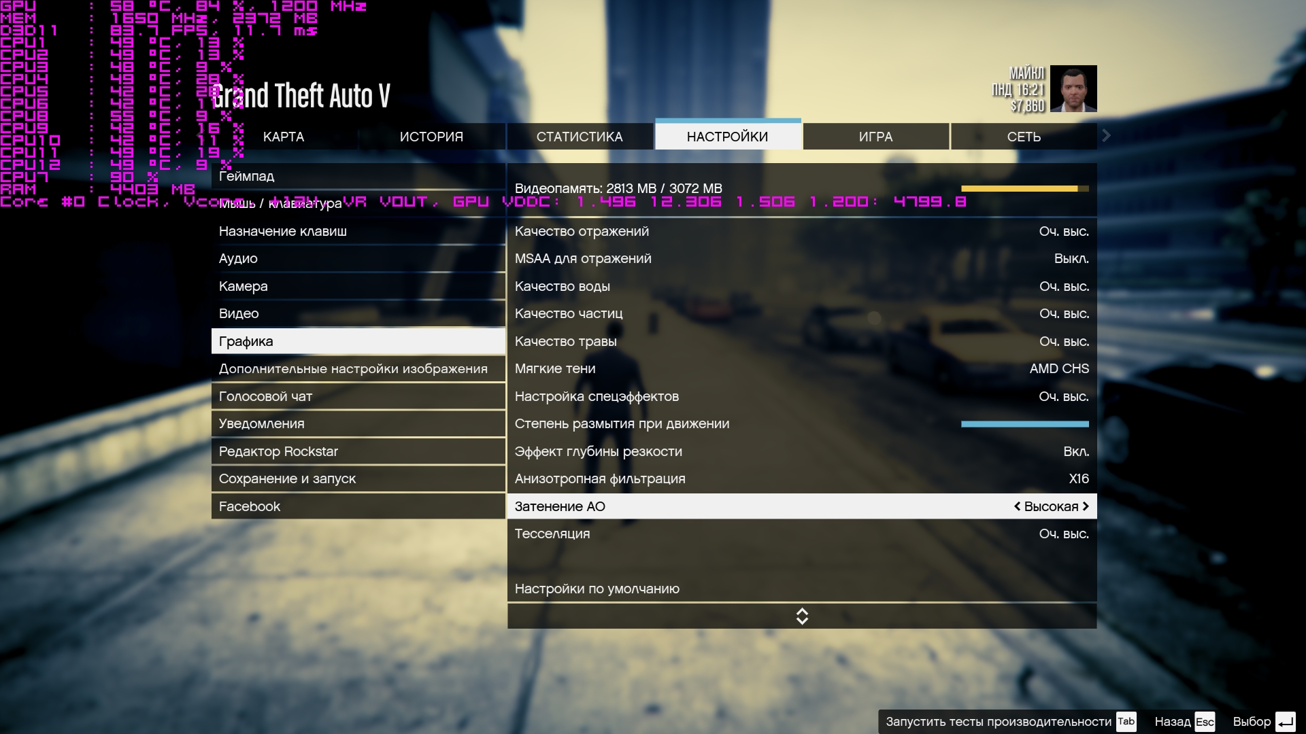Click the Enter key icon next to Выбор
Viewport: 1306px width, 734px height.
point(1285,722)
